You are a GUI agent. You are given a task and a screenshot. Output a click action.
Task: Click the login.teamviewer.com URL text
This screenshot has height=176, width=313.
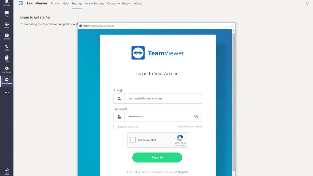(x=98, y=26)
